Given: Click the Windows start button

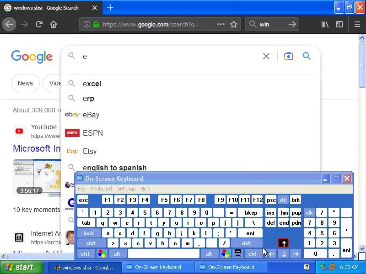Looking at the screenshot, I should [22, 267].
